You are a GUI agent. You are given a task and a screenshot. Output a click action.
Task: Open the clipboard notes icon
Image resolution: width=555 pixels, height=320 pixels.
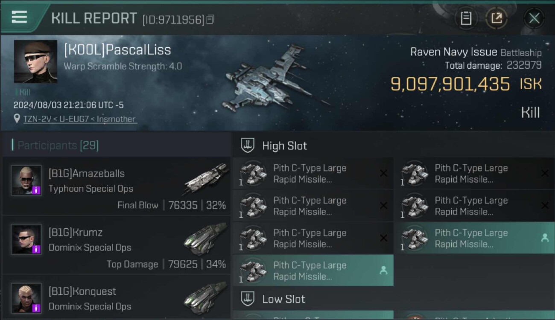click(466, 18)
